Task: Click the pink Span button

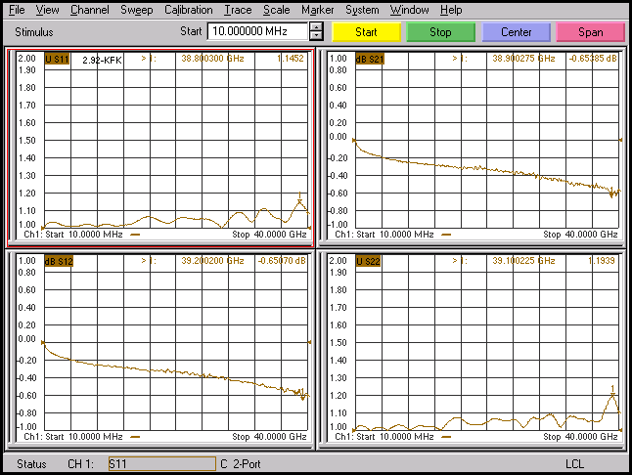Action: point(590,32)
